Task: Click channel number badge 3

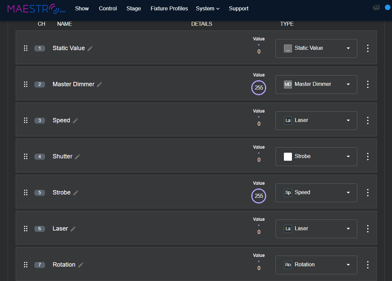Action: (39, 121)
